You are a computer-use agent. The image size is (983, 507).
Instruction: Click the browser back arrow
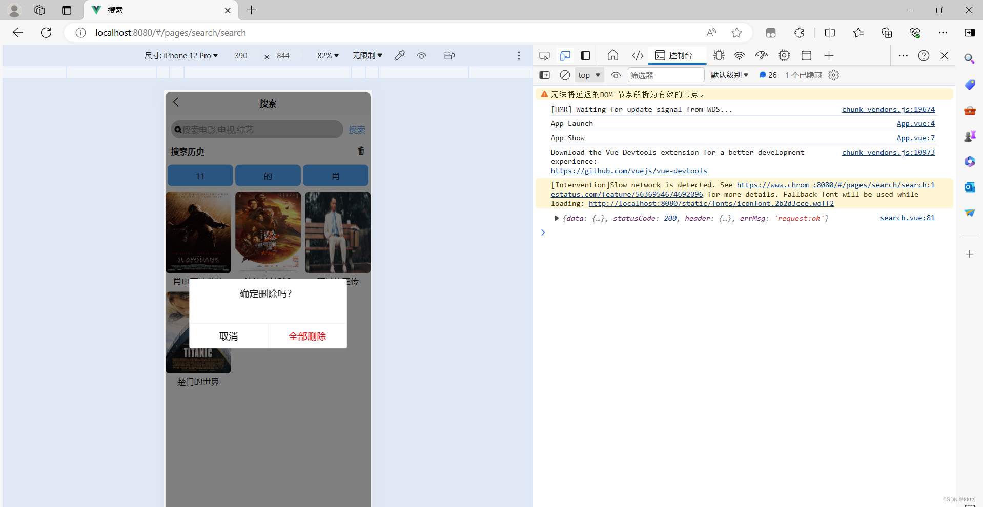pos(18,33)
